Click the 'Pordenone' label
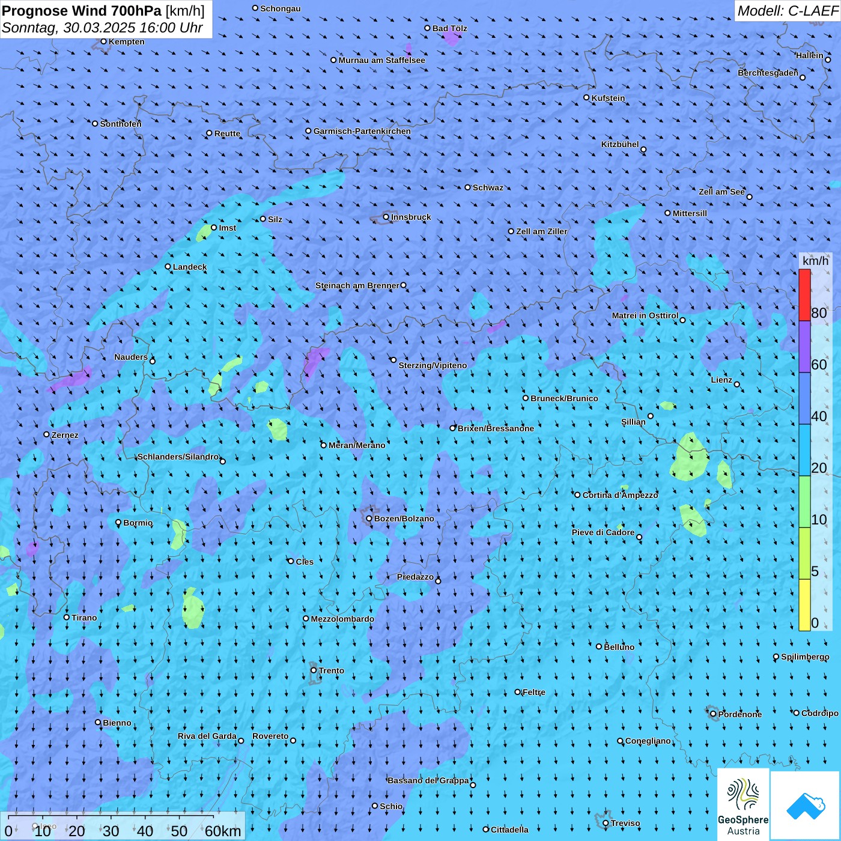 (740, 714)
